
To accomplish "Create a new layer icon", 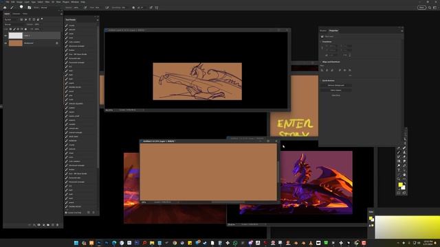I will tap(53, 225).
